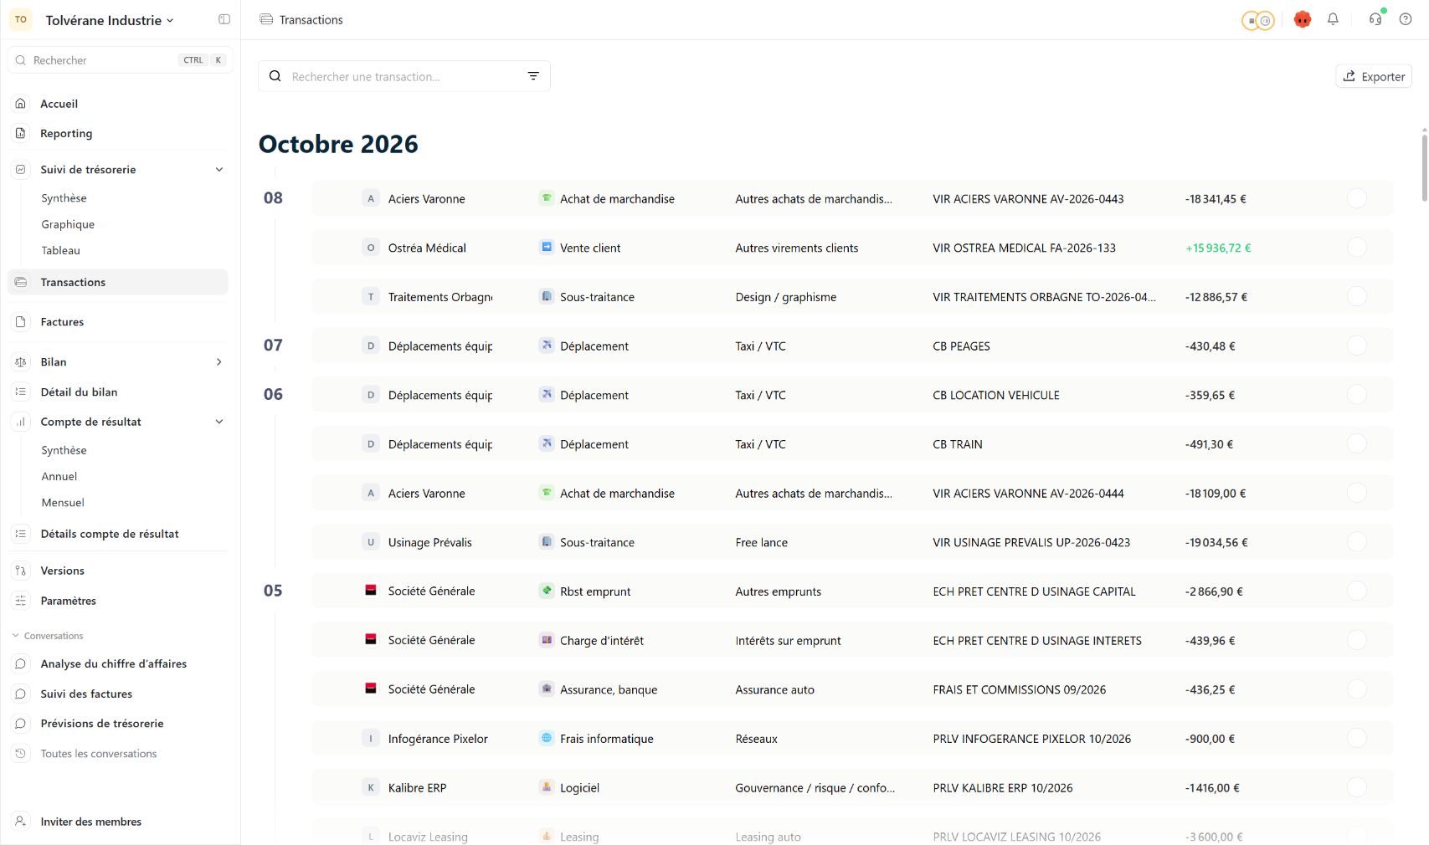Collapse the sidebar panel icon
The height and width of the screenshot is (845, 1429).
point(224,19)
